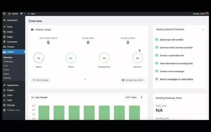This screenshot has height=132, width=211.
Task: Click the WordPress logo in admin bar
Action: coord(4,13)
